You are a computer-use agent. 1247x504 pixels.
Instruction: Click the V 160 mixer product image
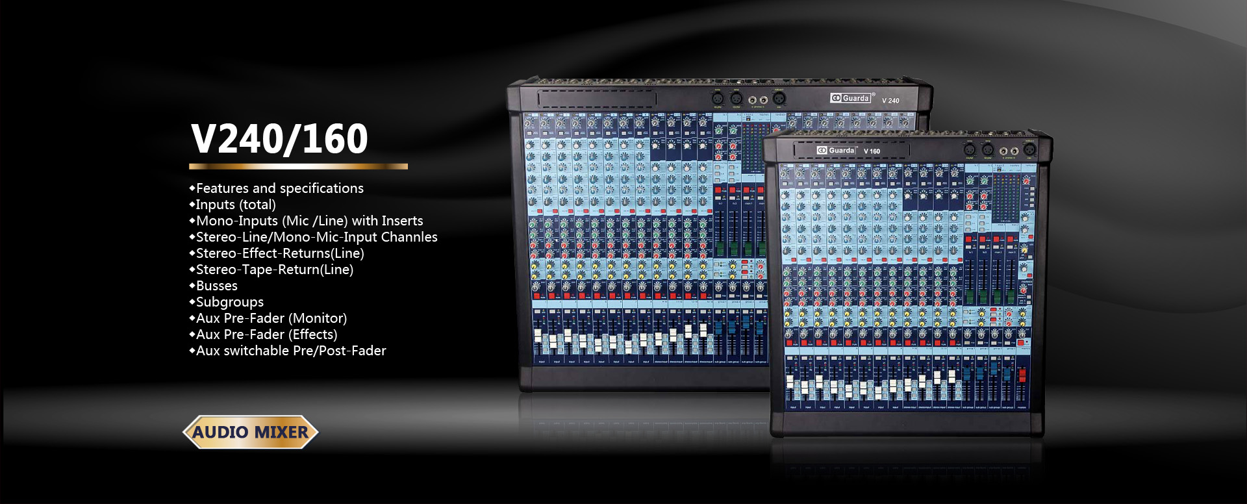907,283
